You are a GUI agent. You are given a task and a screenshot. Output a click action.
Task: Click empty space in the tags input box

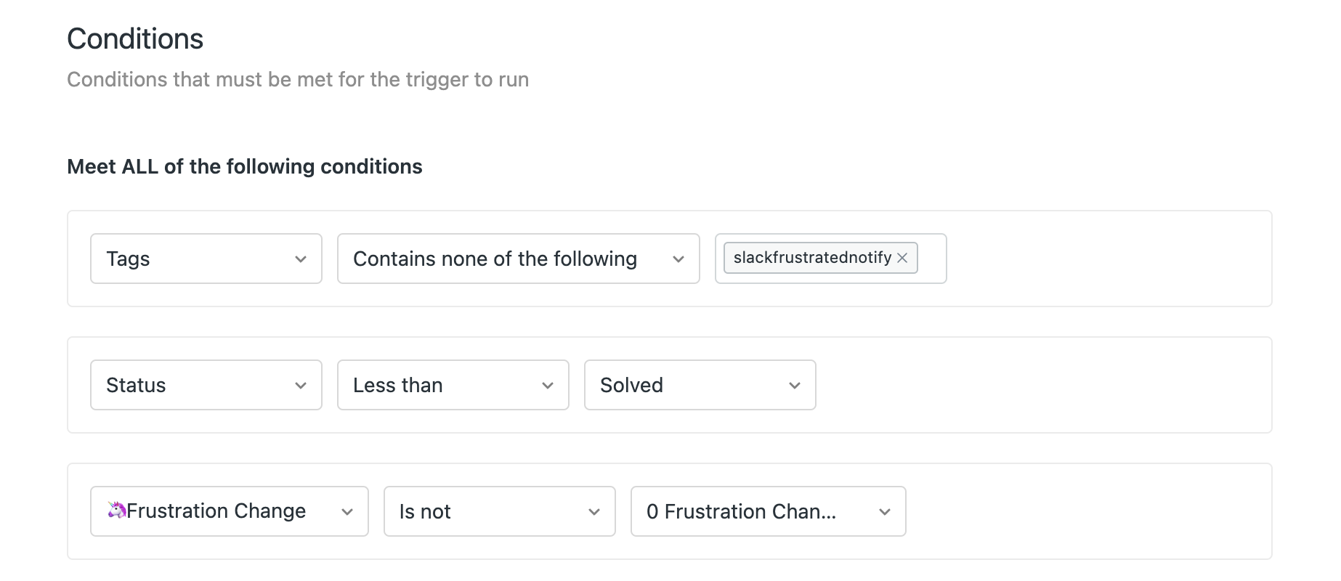931,259
